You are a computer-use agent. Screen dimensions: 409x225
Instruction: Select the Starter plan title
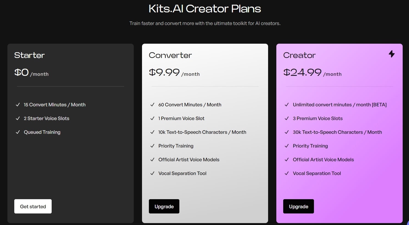point(29,55)
